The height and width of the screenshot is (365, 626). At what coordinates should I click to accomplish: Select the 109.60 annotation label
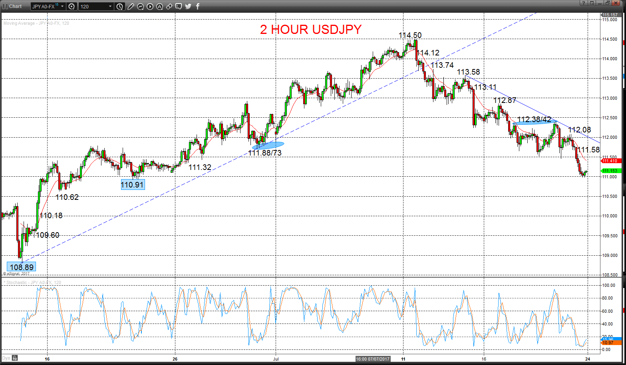48,235
